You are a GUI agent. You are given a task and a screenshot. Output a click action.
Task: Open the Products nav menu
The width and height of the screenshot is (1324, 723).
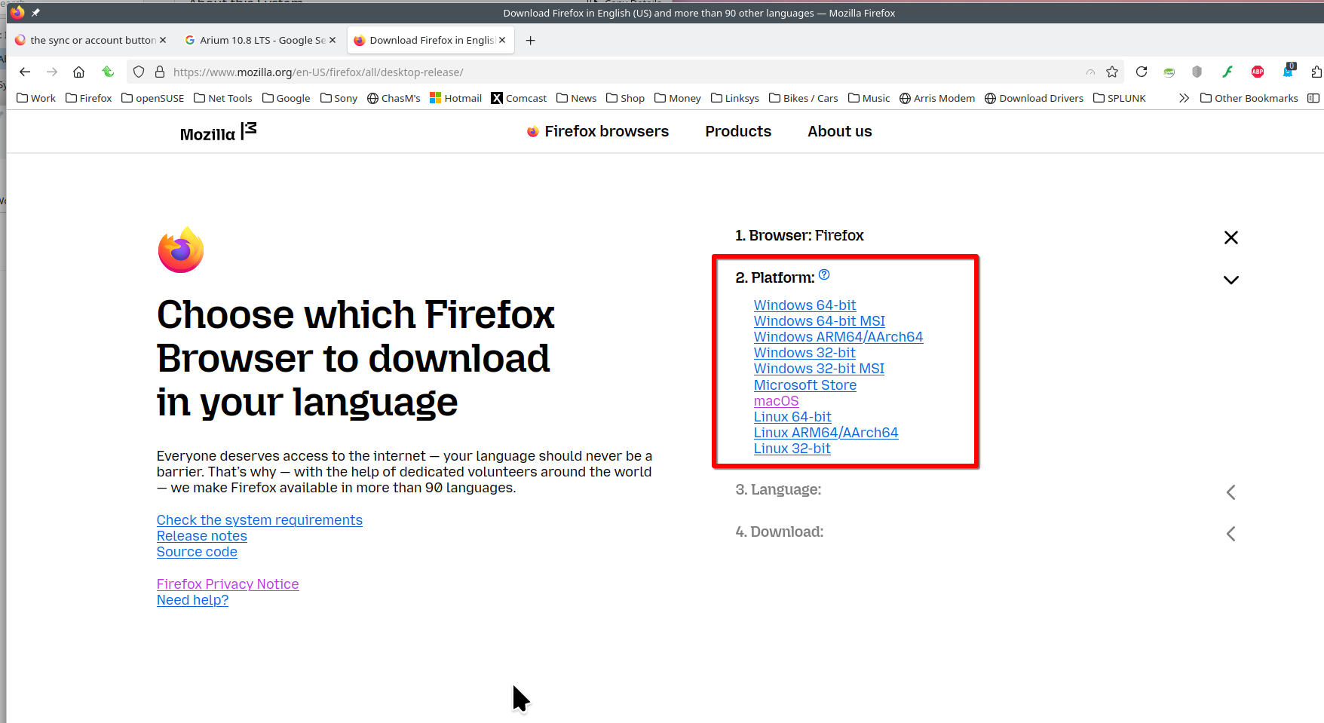738,131
